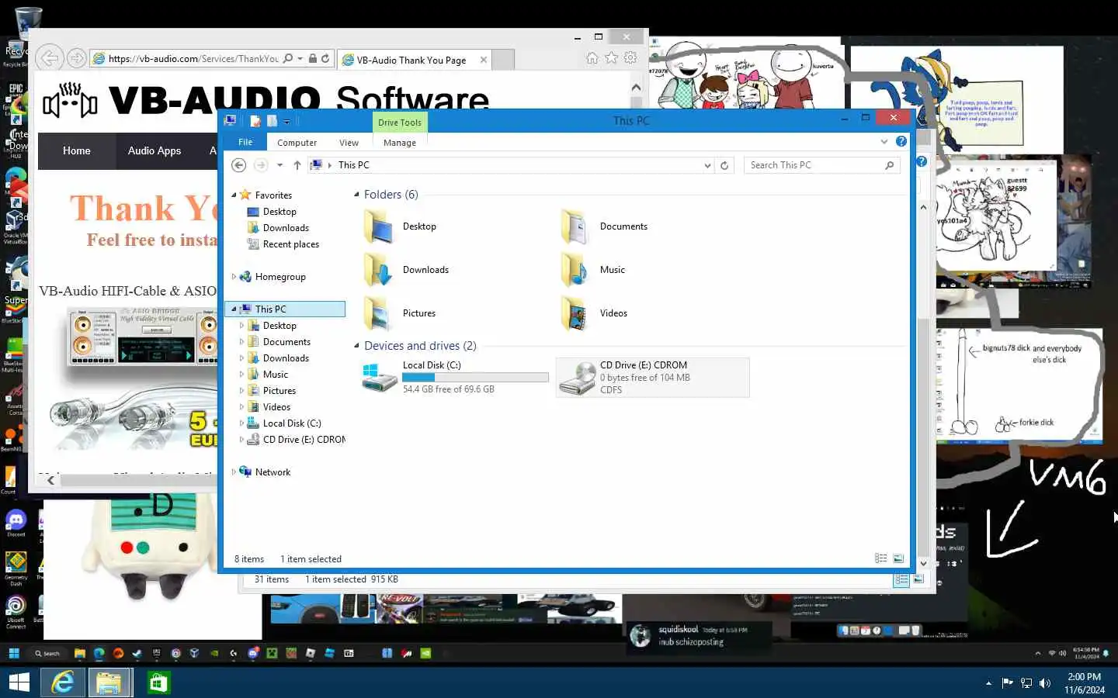Expand the ribbon with the chevron
The image size is (1118, 698).
(x=884, y=141)
